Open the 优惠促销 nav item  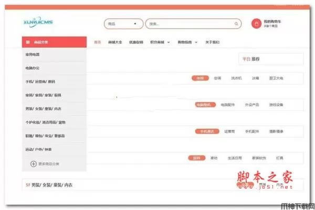pyautogui.click(x=136, y=42)
